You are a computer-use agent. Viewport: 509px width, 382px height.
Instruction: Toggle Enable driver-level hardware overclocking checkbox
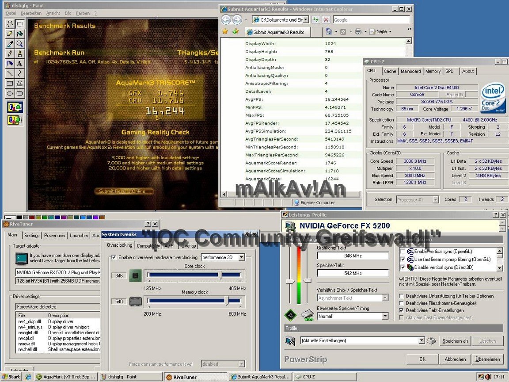[x=114, y=257]
